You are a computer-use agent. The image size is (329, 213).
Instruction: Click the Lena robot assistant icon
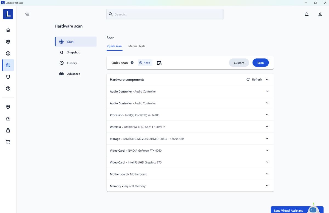313,209
